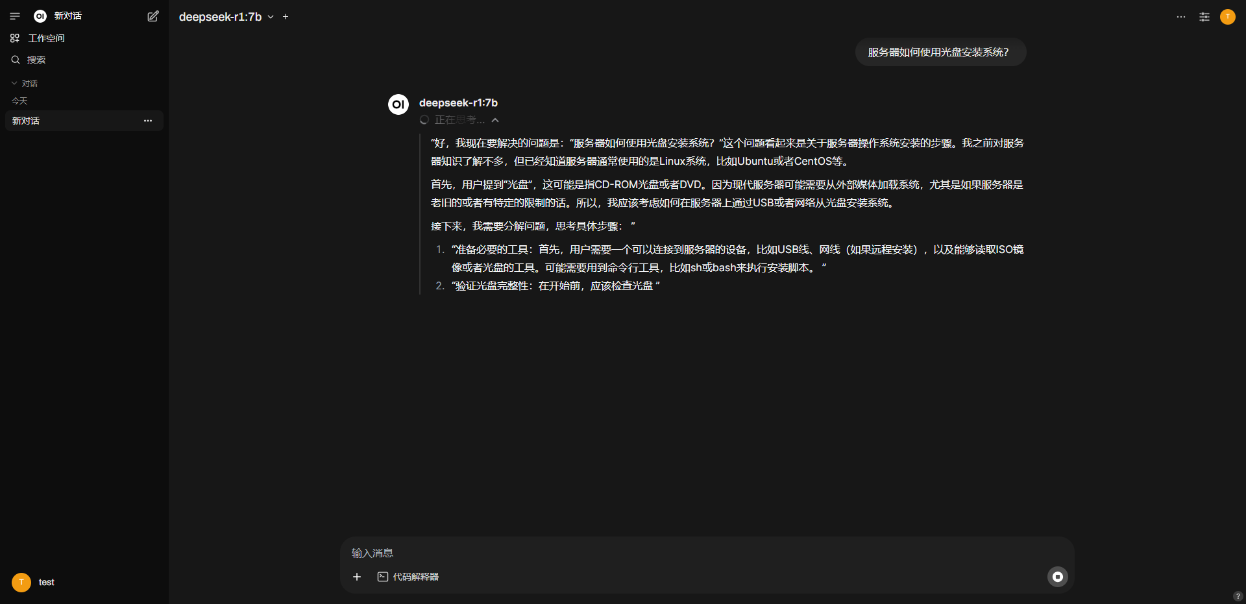
Task: Add another model with the plus icon
Action: 286,17
